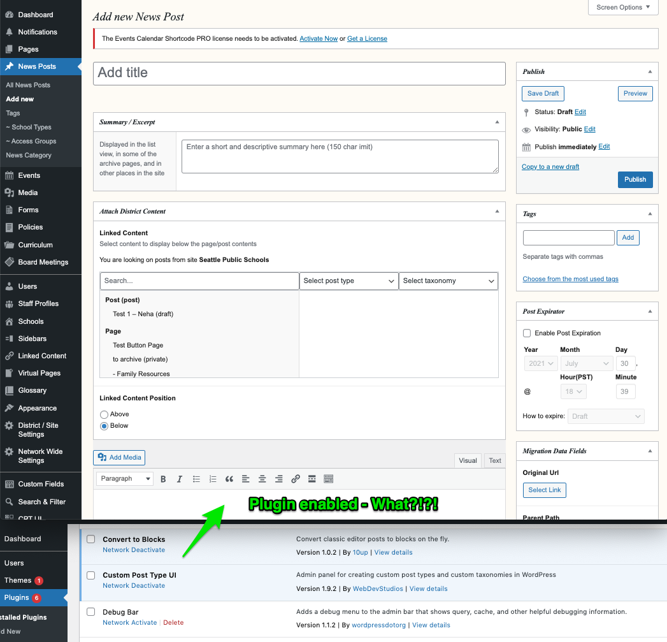Screen dimensions: 667x642
Task: Insert a bulleted list
Action: [196, 479]
